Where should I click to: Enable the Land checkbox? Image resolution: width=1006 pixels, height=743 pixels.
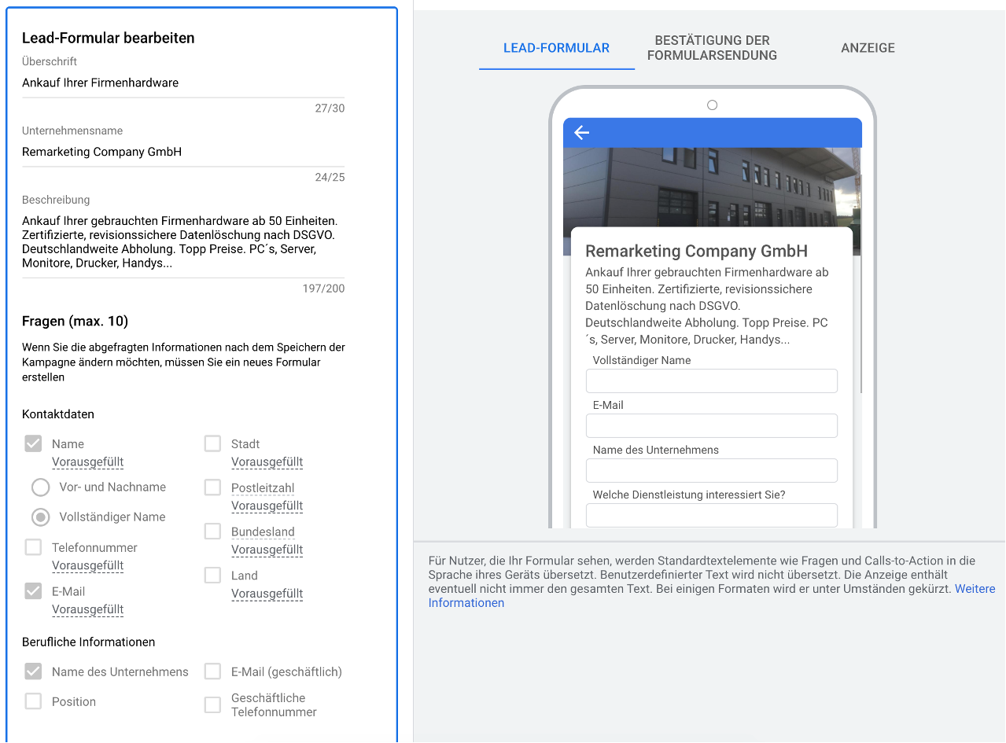212,576
